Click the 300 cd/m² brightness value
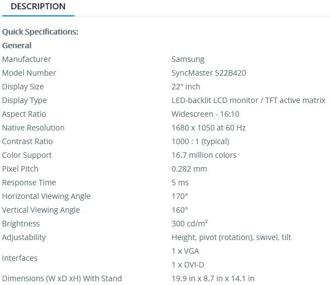The height and width of the screenshot is (285, 330). coord(189,224)
